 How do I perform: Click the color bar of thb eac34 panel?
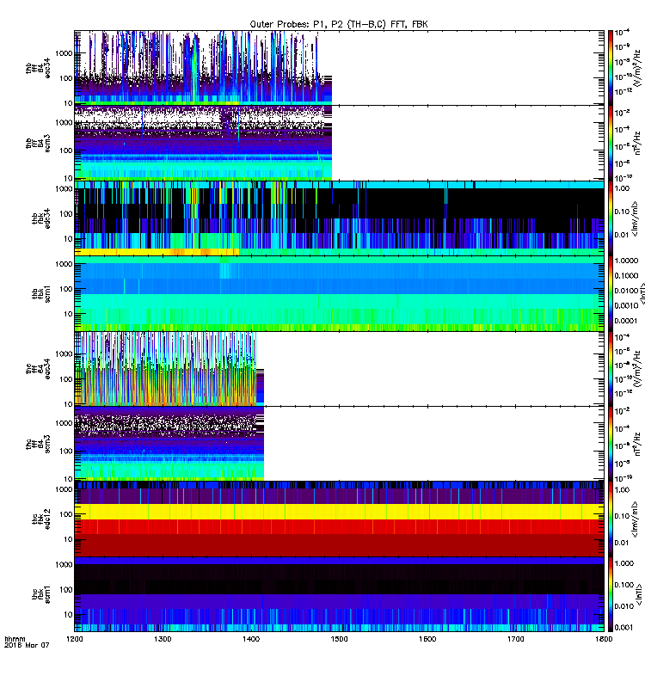pyautogui.click(x=611, y=68)
